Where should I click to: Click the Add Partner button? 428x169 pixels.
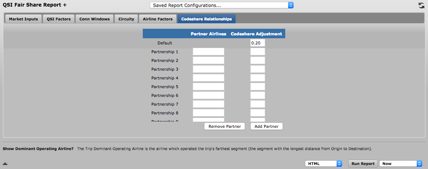click(266, 126)
